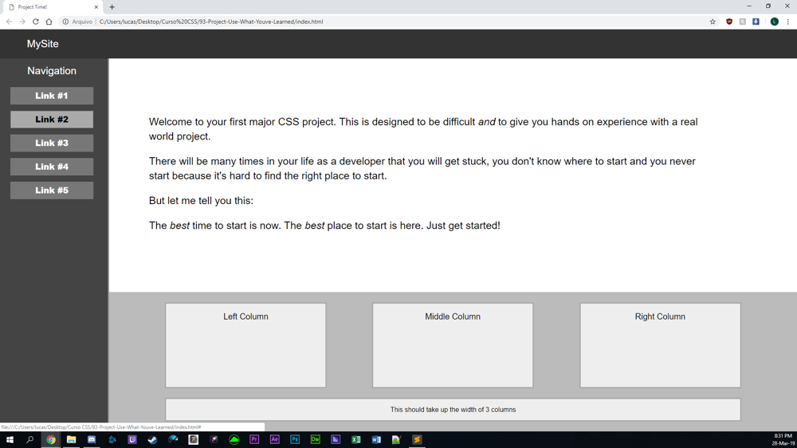Click the browser reload page icon
This screenshot has width=797, height=448.
coord(35,22)
